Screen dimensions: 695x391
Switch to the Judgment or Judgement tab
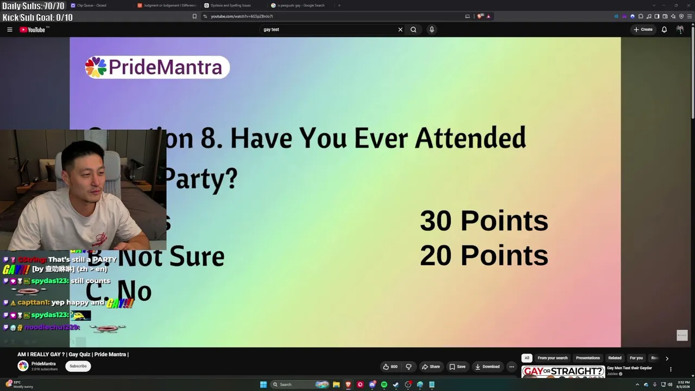[167, 5]
